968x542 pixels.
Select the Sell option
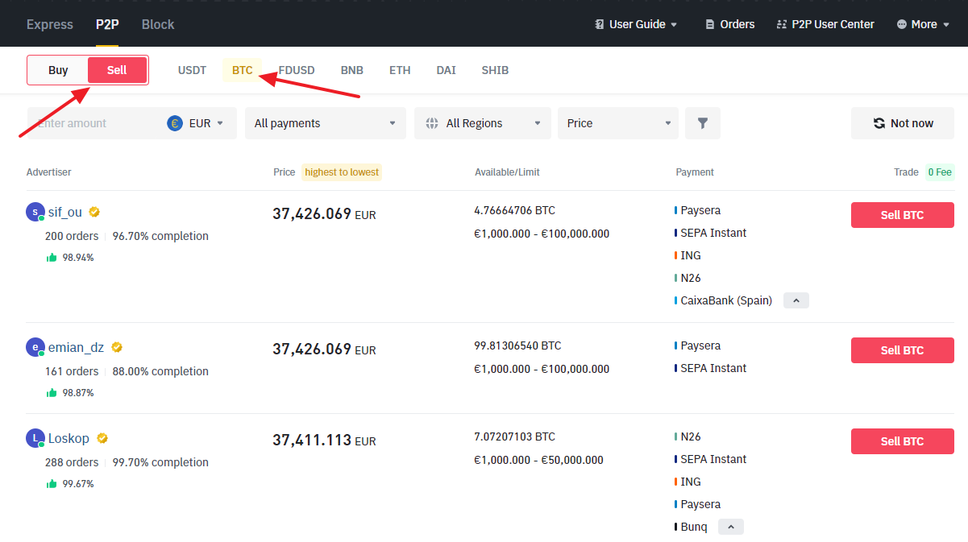tap(117, 70)
